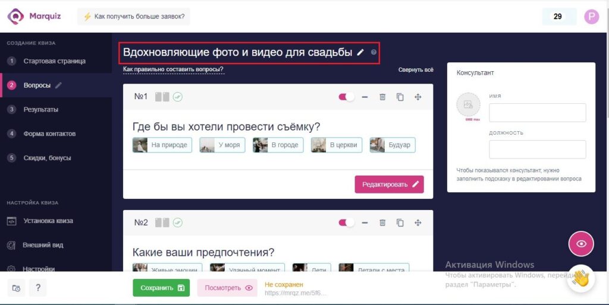Screen dimensions: 609x305
Task: Click pencil icon next to Вопросы
Action: [59, 85]
